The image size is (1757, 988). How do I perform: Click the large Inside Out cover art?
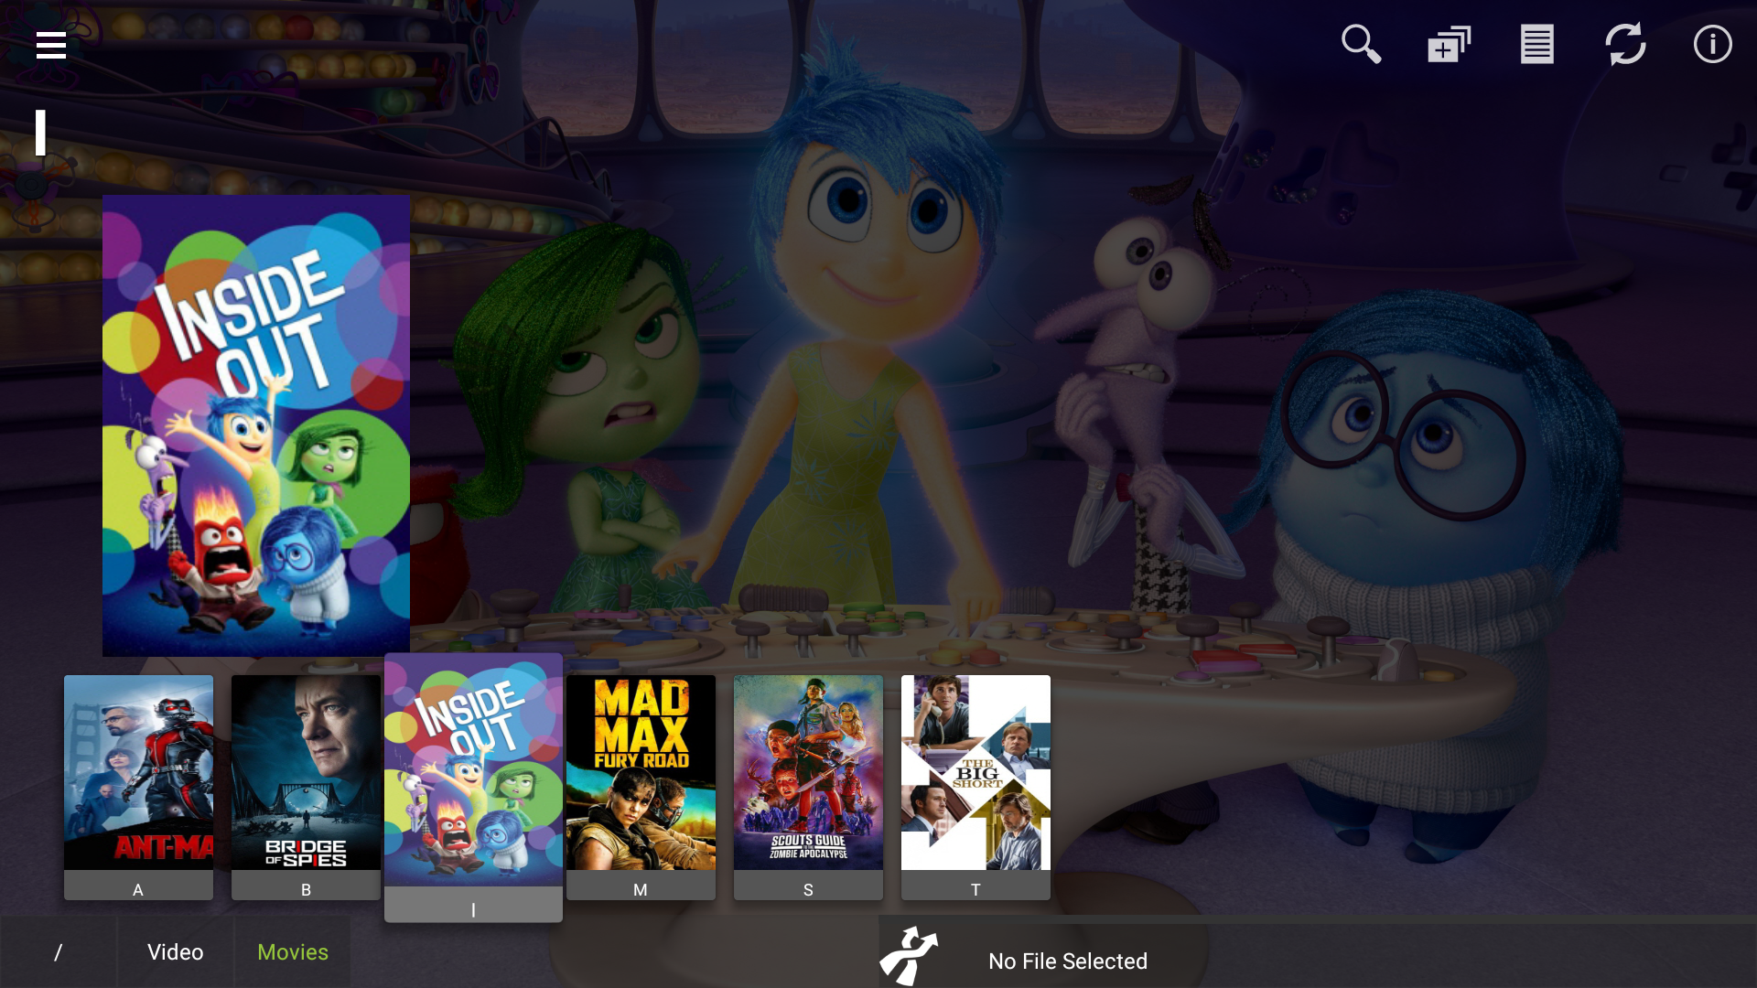click(x=256, y=425)
